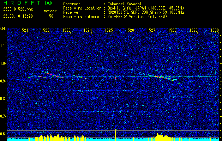Click the Observer label
Viewport: 222px width, 141px height.
tap(72, 4)
